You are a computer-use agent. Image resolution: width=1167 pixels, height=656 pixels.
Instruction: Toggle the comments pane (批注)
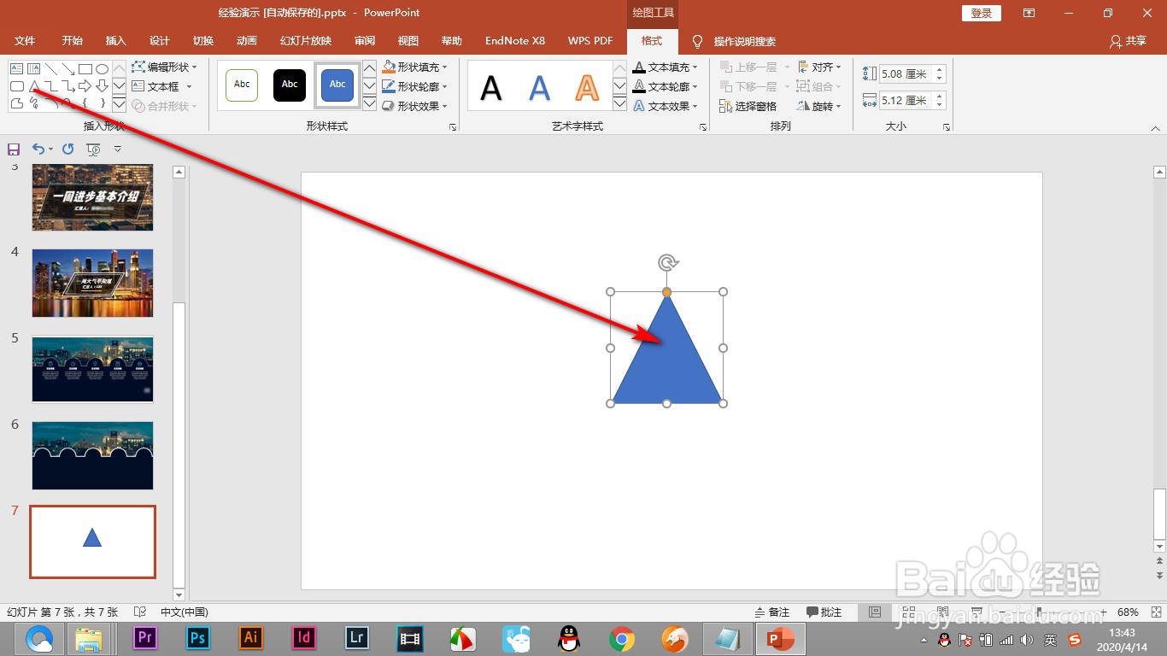coord(824,612)
